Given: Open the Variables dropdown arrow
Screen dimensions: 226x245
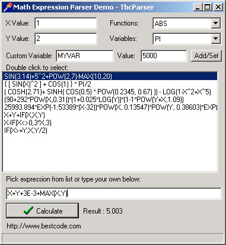Looking at the screenshot, I should (x=215, y=39).
